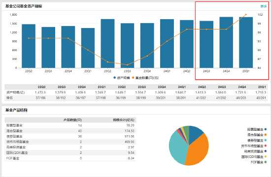
Task: Toggle 货币市场型基金 pie legend red dot
Action: pos(266,146)
